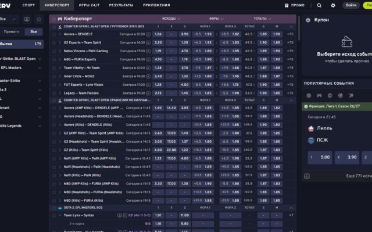This screenshot has height=232, width=372.
Task: Open statistics icon for Aurora – DENDELE
Action: 148,34
